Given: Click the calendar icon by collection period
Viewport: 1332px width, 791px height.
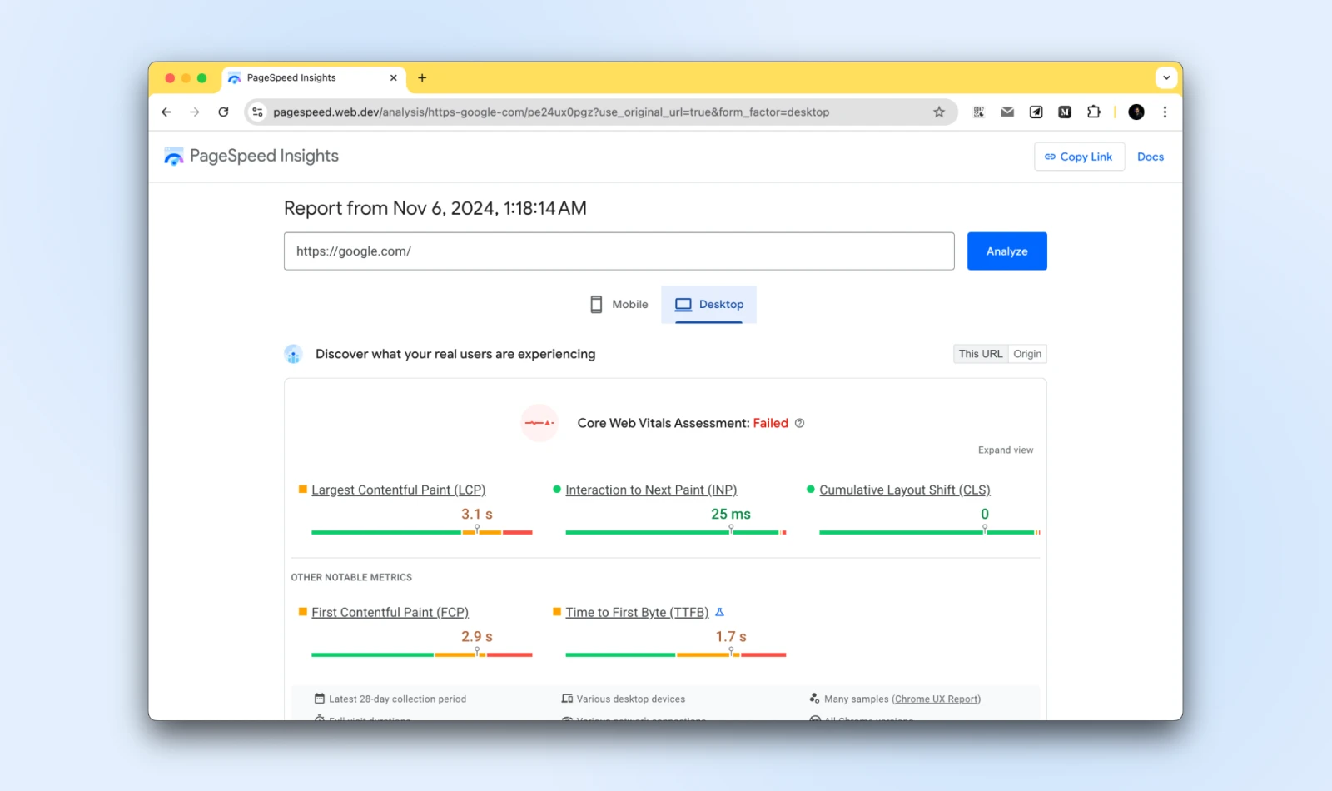Looking at the screenshot, I should click(319, 699).
